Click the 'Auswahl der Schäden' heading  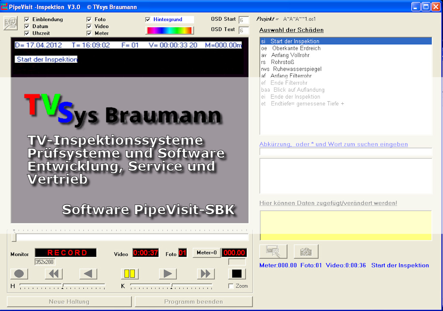(291, 30)
